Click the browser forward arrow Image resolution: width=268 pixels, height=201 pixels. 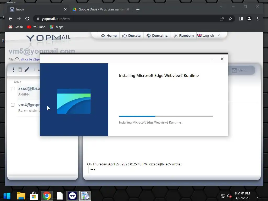[x=19, y=19]
